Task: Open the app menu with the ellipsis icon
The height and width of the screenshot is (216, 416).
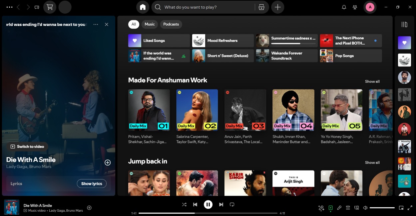Action: pyautogui.click(x=9, y=7)
